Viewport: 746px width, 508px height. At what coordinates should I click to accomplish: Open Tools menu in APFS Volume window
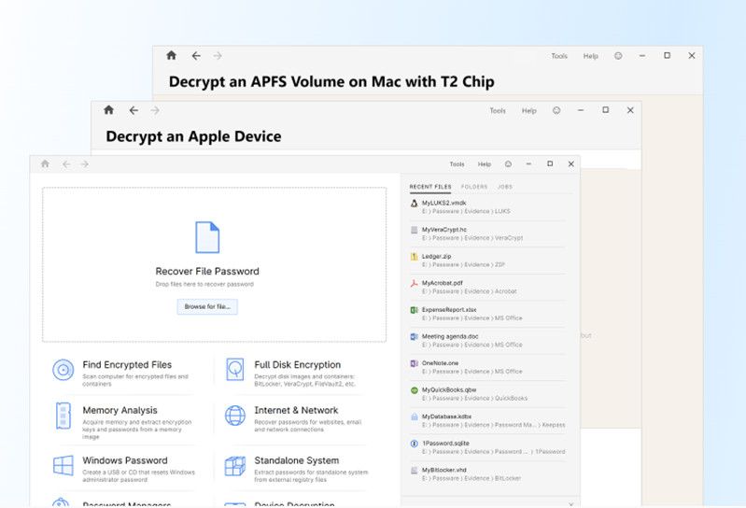coord(559,56)
